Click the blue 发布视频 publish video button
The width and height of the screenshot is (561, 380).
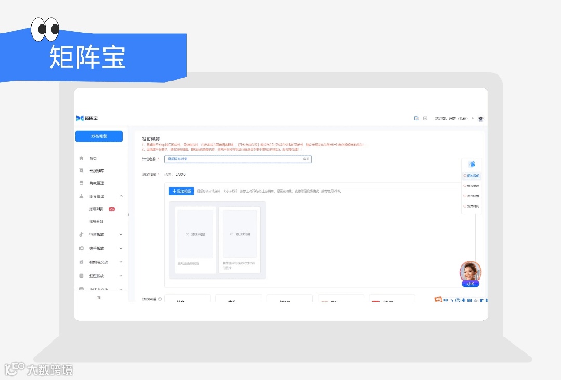98,136
